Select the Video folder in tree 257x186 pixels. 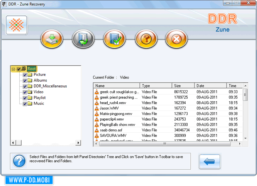[39, 92]
